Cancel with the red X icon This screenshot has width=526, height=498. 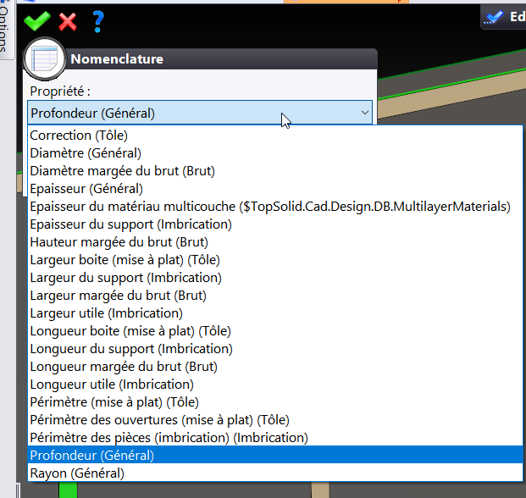click(68, 22)
